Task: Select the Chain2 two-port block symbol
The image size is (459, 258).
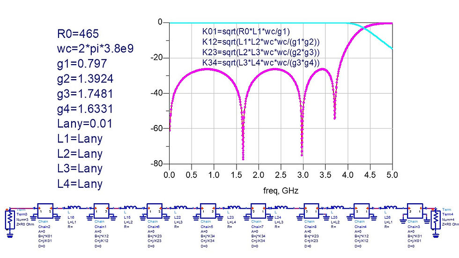Action: (45, 211)
